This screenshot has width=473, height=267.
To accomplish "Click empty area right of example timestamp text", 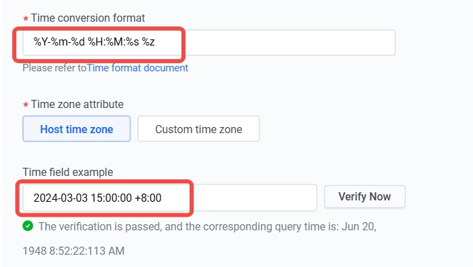I will pos(255,198).
